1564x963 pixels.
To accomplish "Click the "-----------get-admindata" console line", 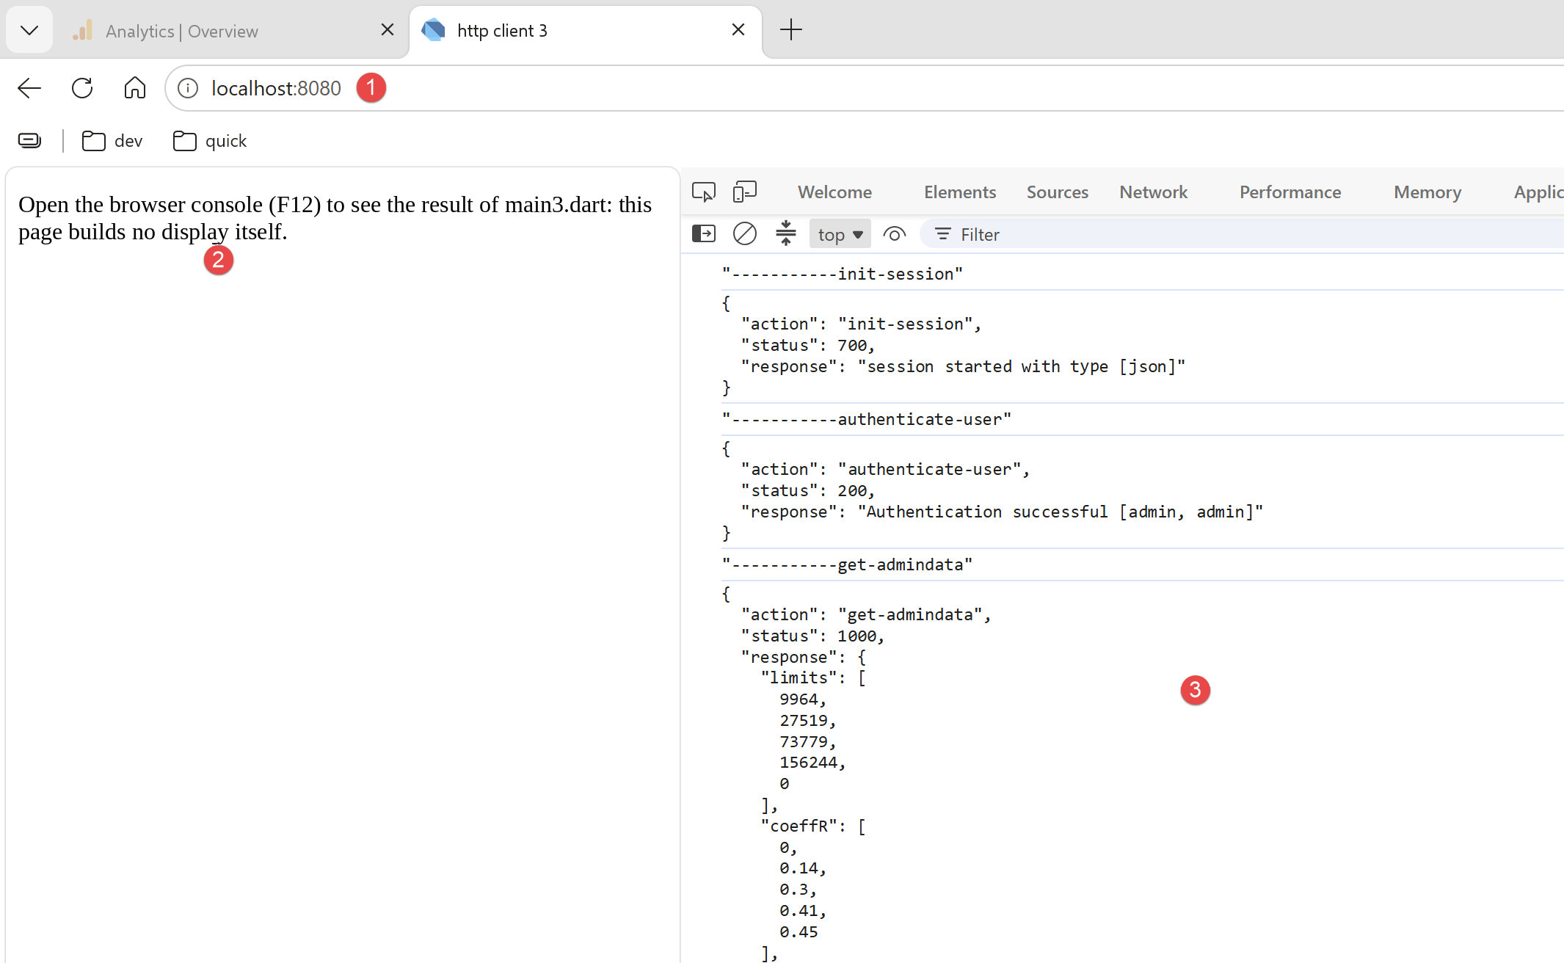I will tap(847, 564).
